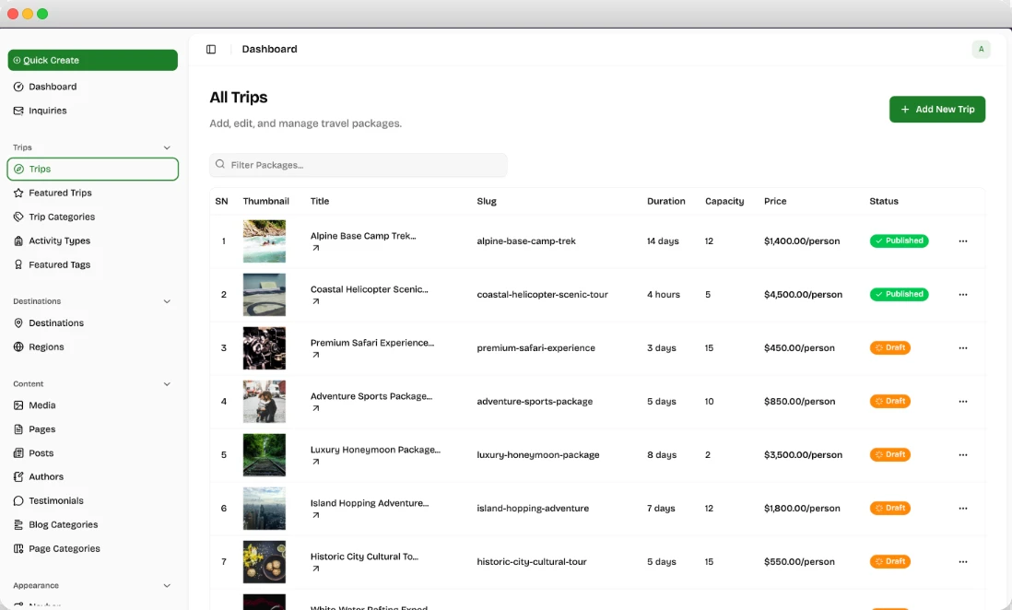Viewport: 1012px width, 610px height.
Task: Open actions menu for Adventure Sports Package
Action: [963, 402]
